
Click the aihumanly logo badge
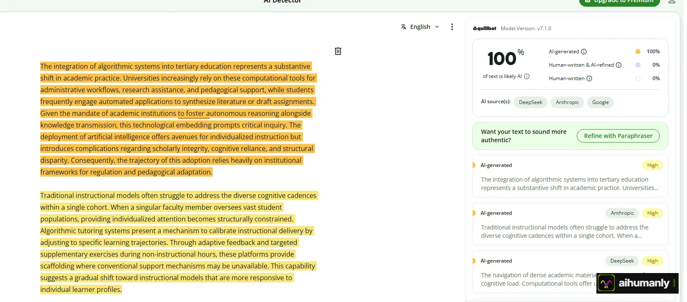[637, 283]
